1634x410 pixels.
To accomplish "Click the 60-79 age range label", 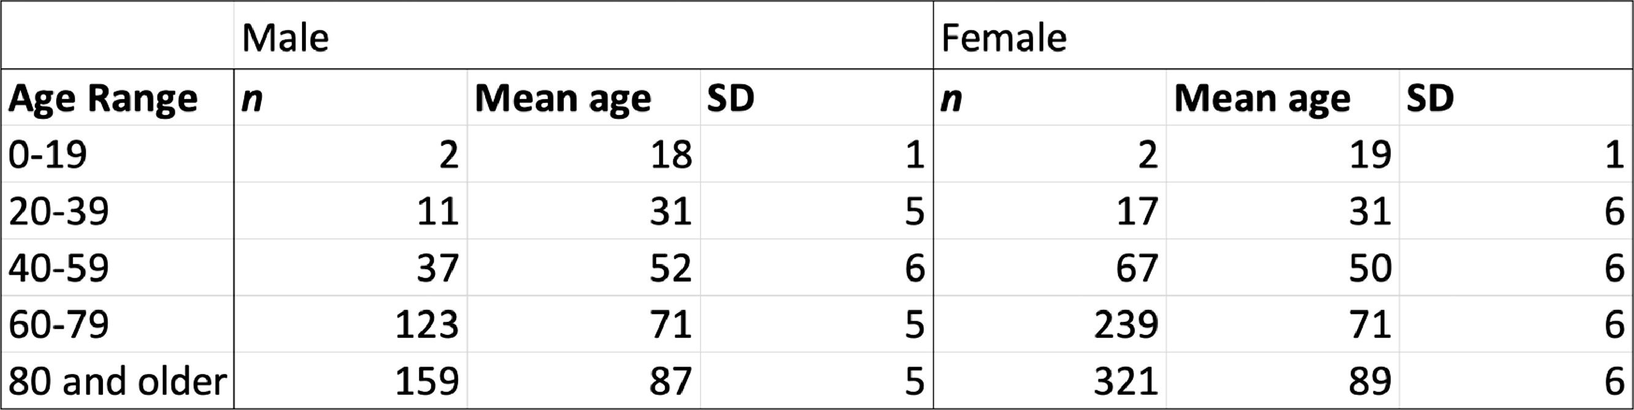I will point(58,324).
